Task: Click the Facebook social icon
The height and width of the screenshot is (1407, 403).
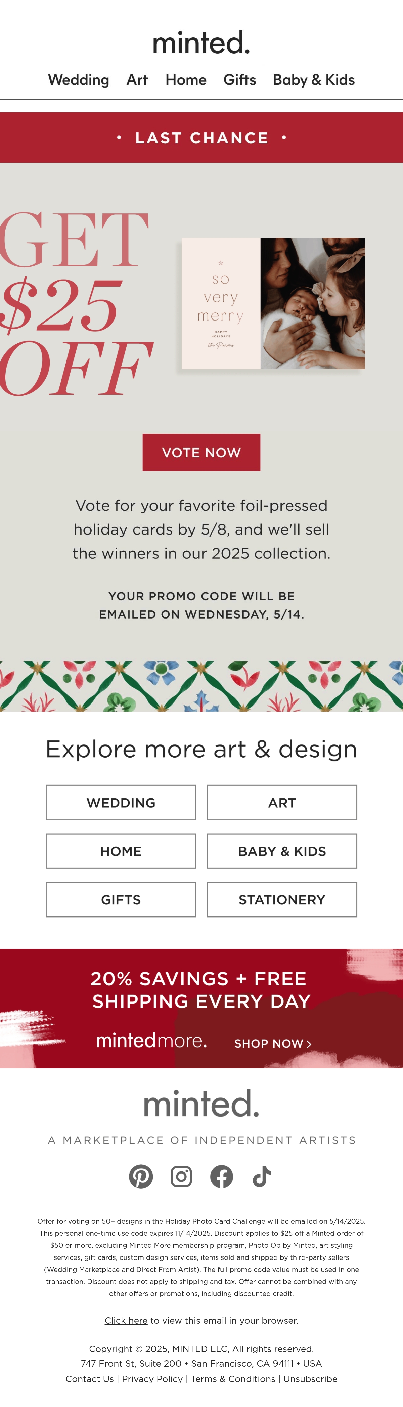Action: click(222, 1176)
